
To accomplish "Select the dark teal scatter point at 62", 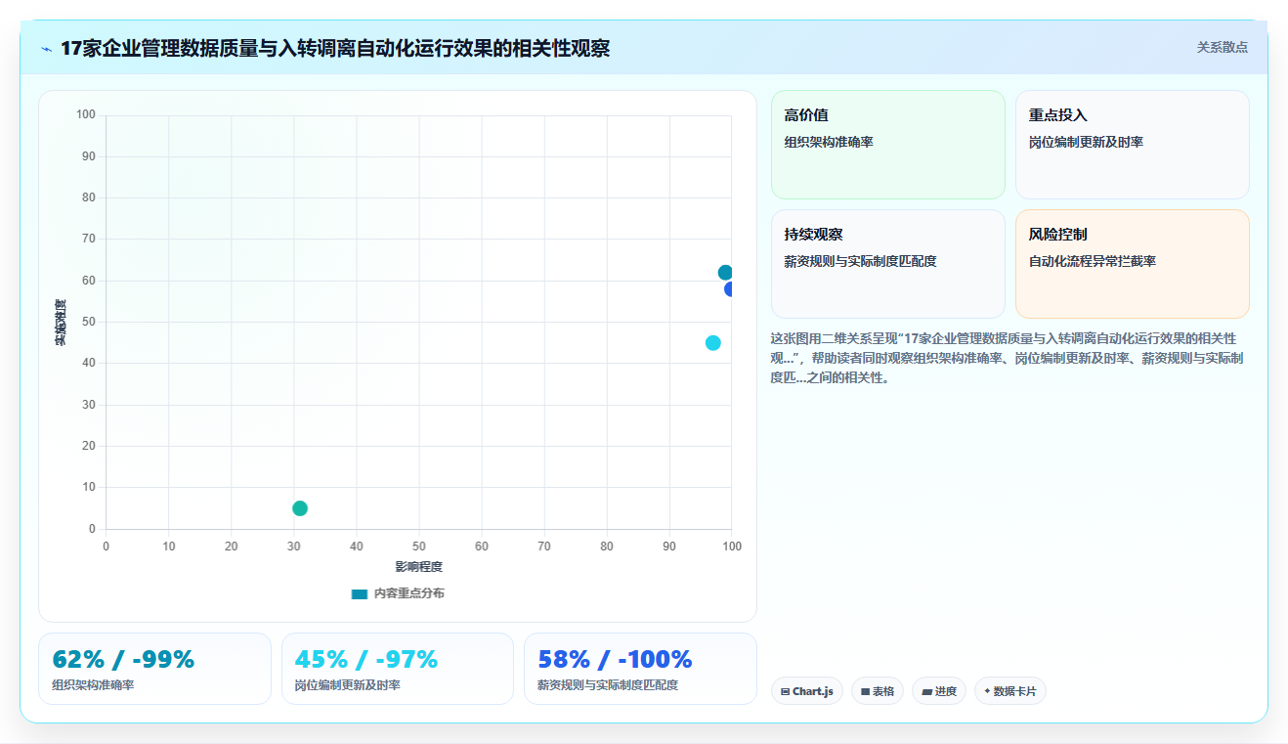I will tap(725, 273).
